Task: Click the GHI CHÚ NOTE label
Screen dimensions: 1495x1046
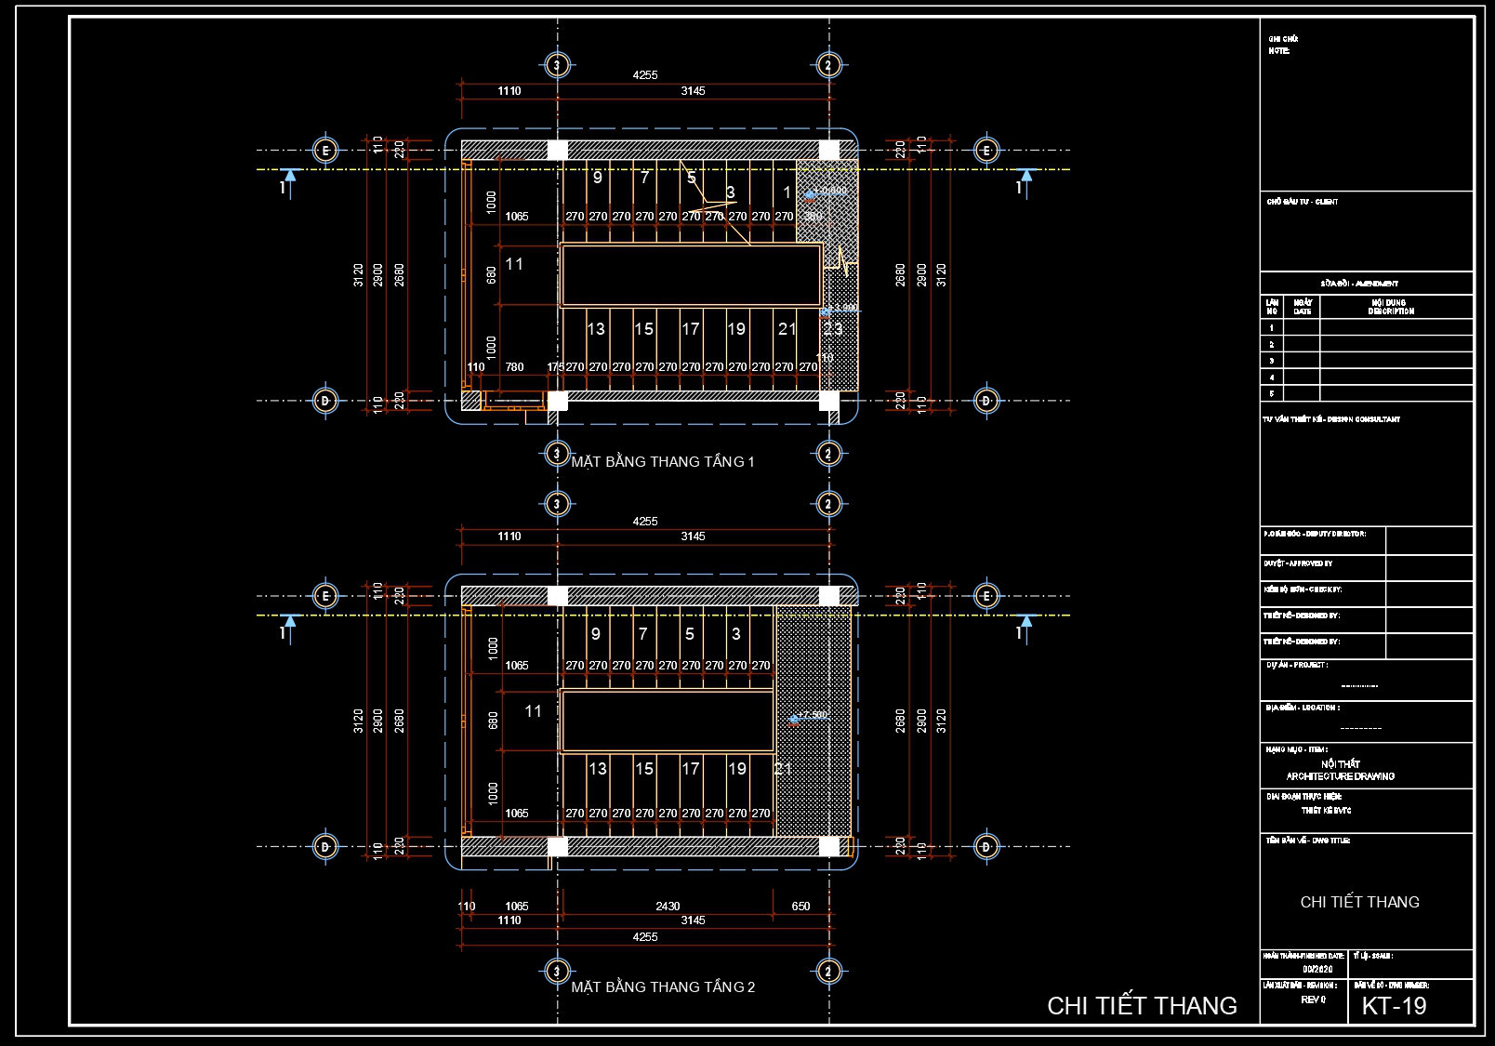Action: 1282,45
